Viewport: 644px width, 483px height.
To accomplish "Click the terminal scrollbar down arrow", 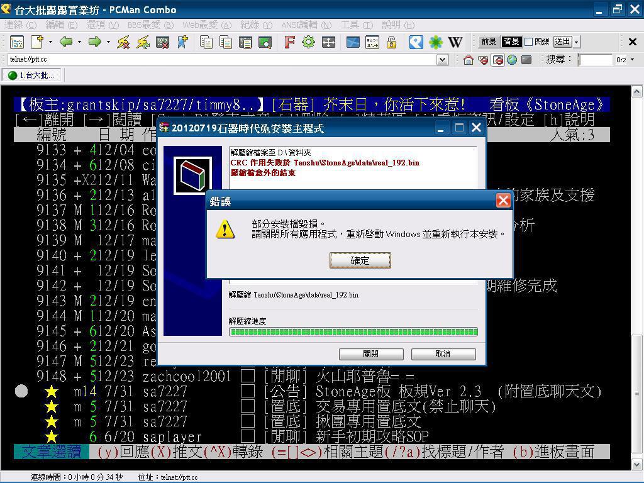I will pyautogui.click(x=637, y=465).
